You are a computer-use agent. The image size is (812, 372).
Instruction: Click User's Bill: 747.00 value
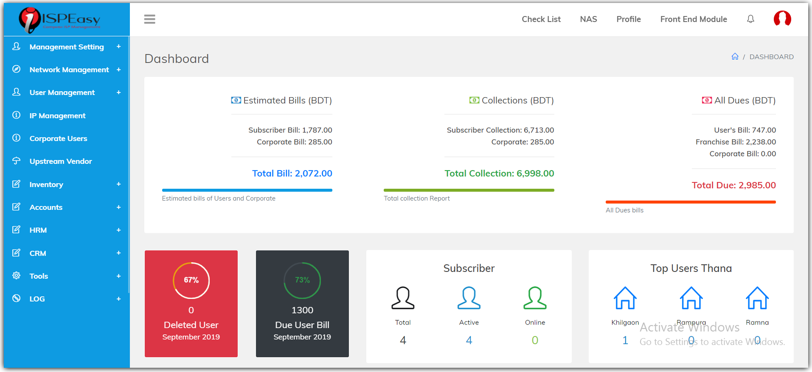click(x=745, y=130)
